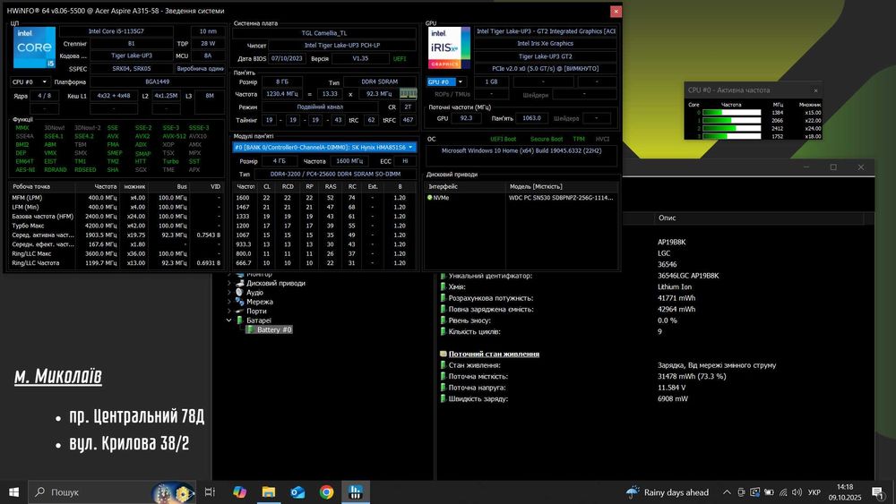Open Outlook from the taskbar

[x=297, y=491]
